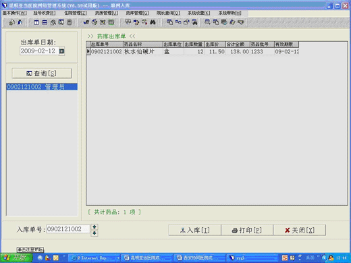351x263 pixels.
Task: Click table cell 0902121002 in 出库单号 column
Action: [107, 52]
